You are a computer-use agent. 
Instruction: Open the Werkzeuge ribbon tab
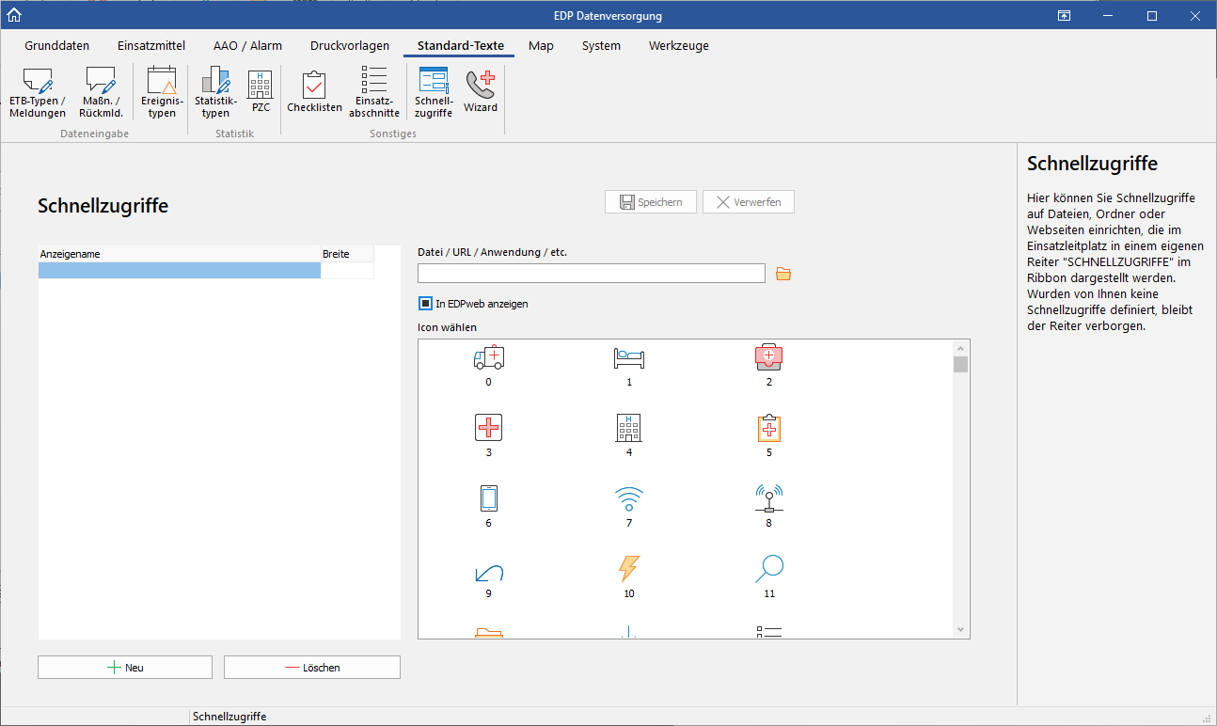tap(678, 45)
